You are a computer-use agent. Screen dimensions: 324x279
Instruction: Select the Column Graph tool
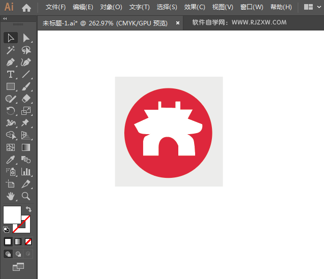click(x=26, y=172)
